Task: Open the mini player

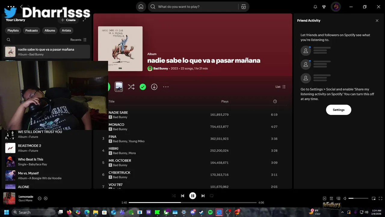Action: [374, 198]
